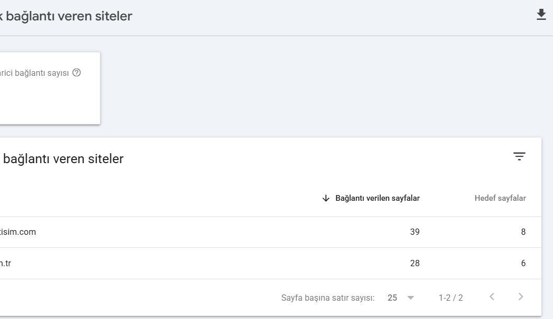Click the sort arrow beside Bağlantı verilen sayfalar
This screenshot has width=553, height=319.
click(326, 198)
